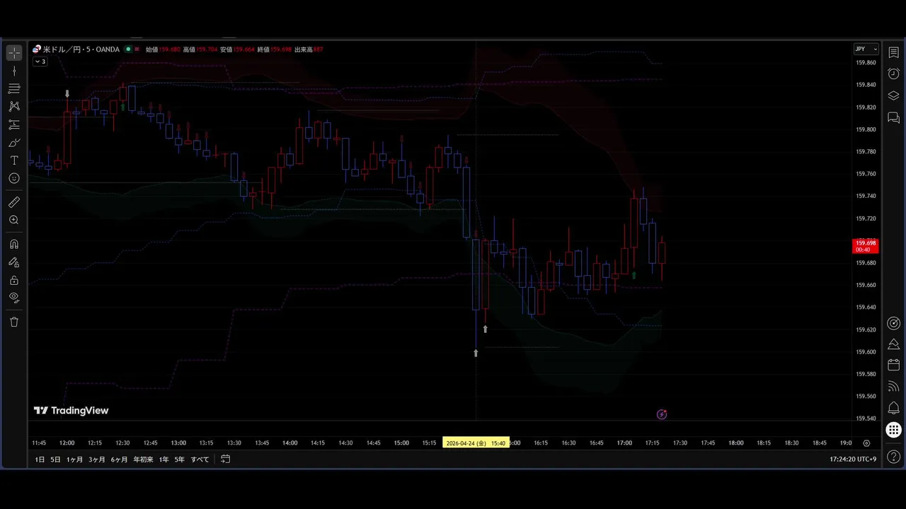Select the crosshair cursor tool
Image resolution: width=906 pixels, height=509 pixels.
pyautogui.click(x=14, y=53)
